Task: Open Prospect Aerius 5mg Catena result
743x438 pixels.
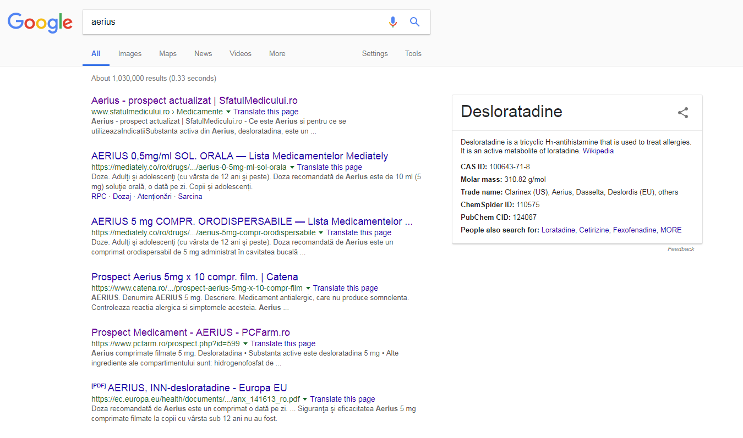Action: [x=195, y=277]
